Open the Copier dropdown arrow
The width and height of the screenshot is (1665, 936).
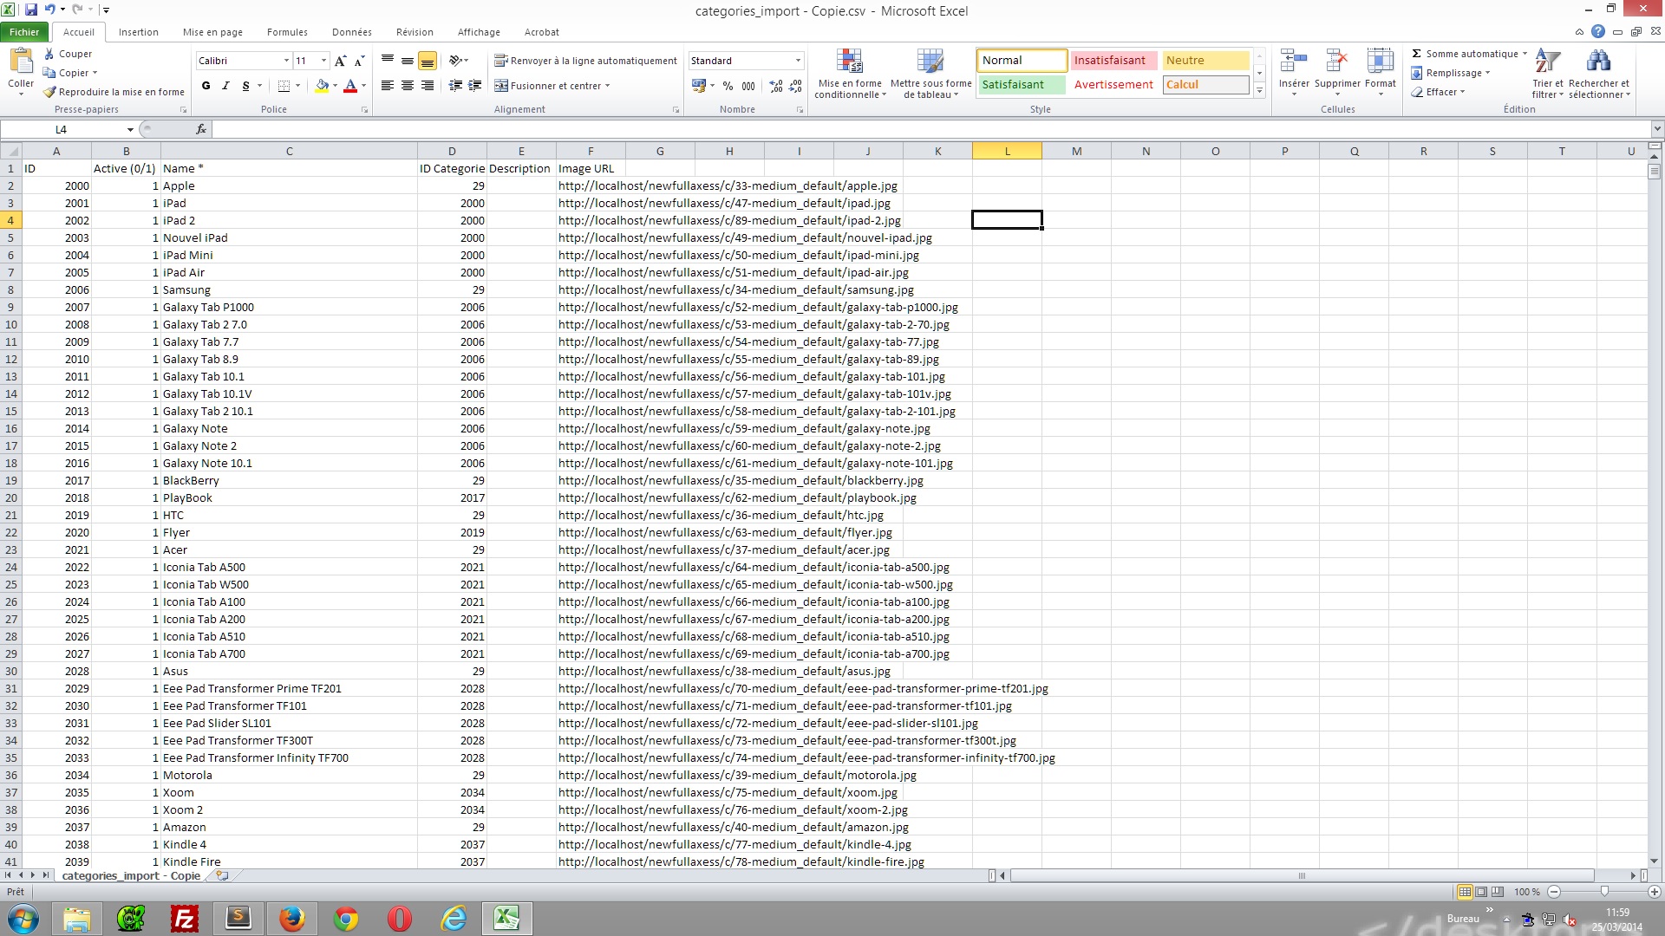[x=95, y=73]
